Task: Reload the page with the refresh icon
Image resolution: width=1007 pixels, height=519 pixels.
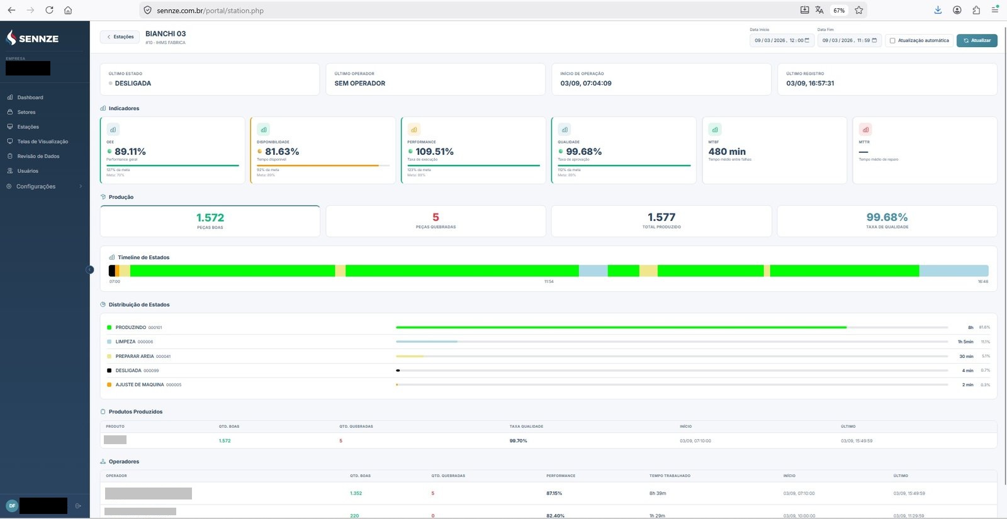Action: pyautogui.click(x=49, y=10)
